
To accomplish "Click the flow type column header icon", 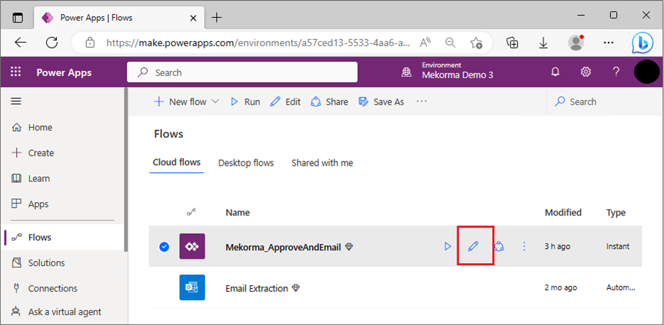I will point(192,212).
